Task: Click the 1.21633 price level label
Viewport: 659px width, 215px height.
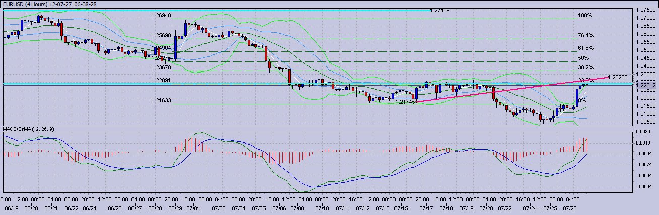Action: 161,101
